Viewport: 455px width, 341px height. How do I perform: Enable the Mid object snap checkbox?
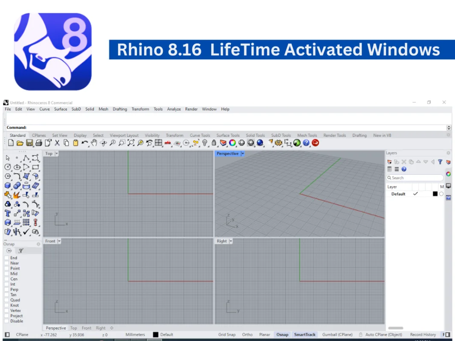pyautogui.click(x=6, y=273)
